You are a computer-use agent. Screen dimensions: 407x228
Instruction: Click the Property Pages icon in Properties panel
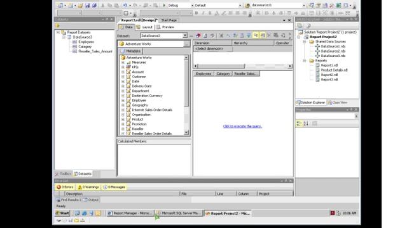315,123
